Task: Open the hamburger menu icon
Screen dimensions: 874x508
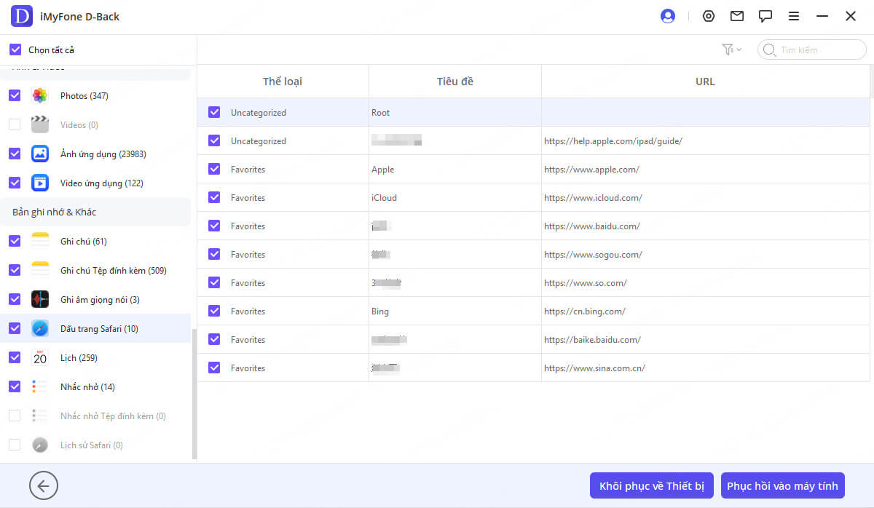Action: [x=794, y=16]
